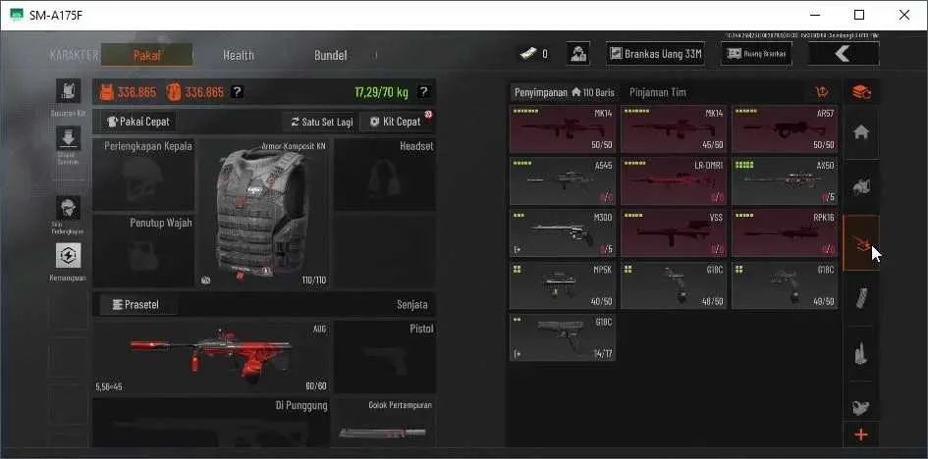Select the highlighted weapon filter category
Screen dimensions: 928x459
[861, 243]
